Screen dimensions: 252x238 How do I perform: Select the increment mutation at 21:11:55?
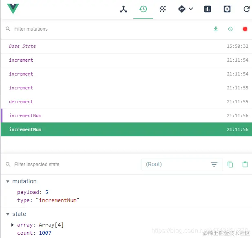126,88
